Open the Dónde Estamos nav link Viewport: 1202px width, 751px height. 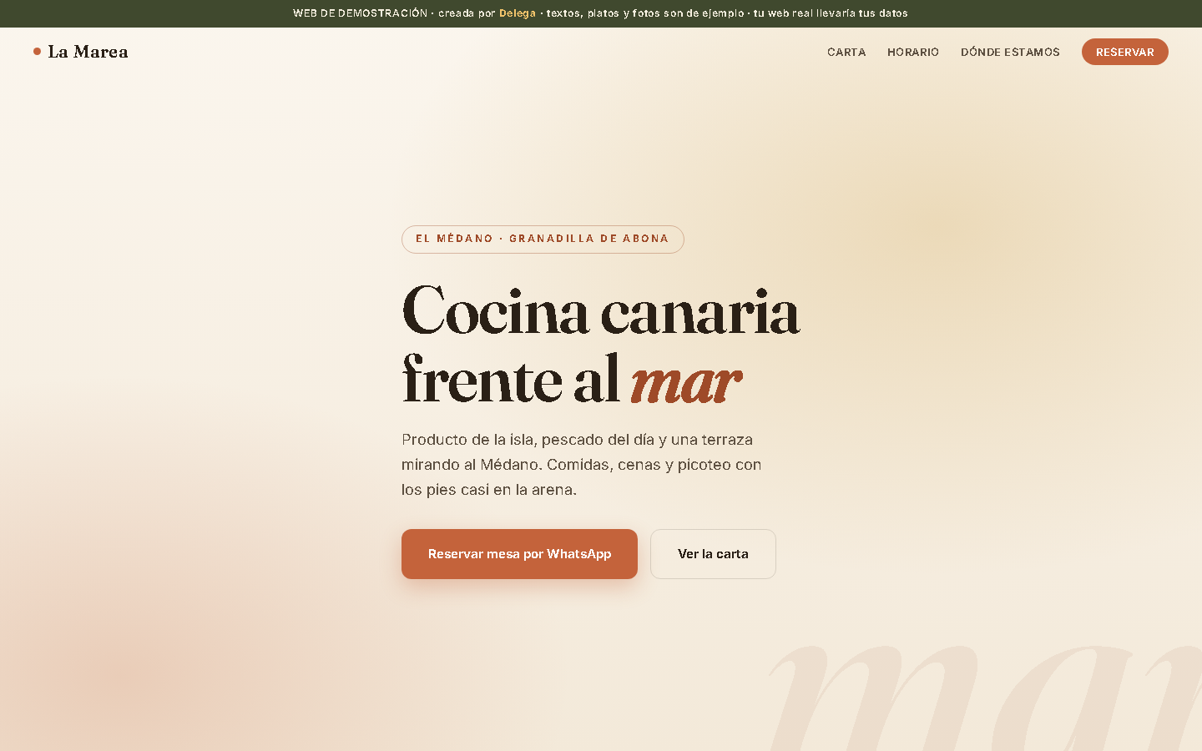click(1010, 52)
